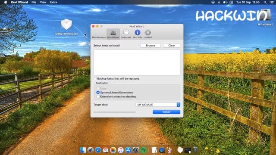Click the empty kexts list area

click(x=137, y=62)
